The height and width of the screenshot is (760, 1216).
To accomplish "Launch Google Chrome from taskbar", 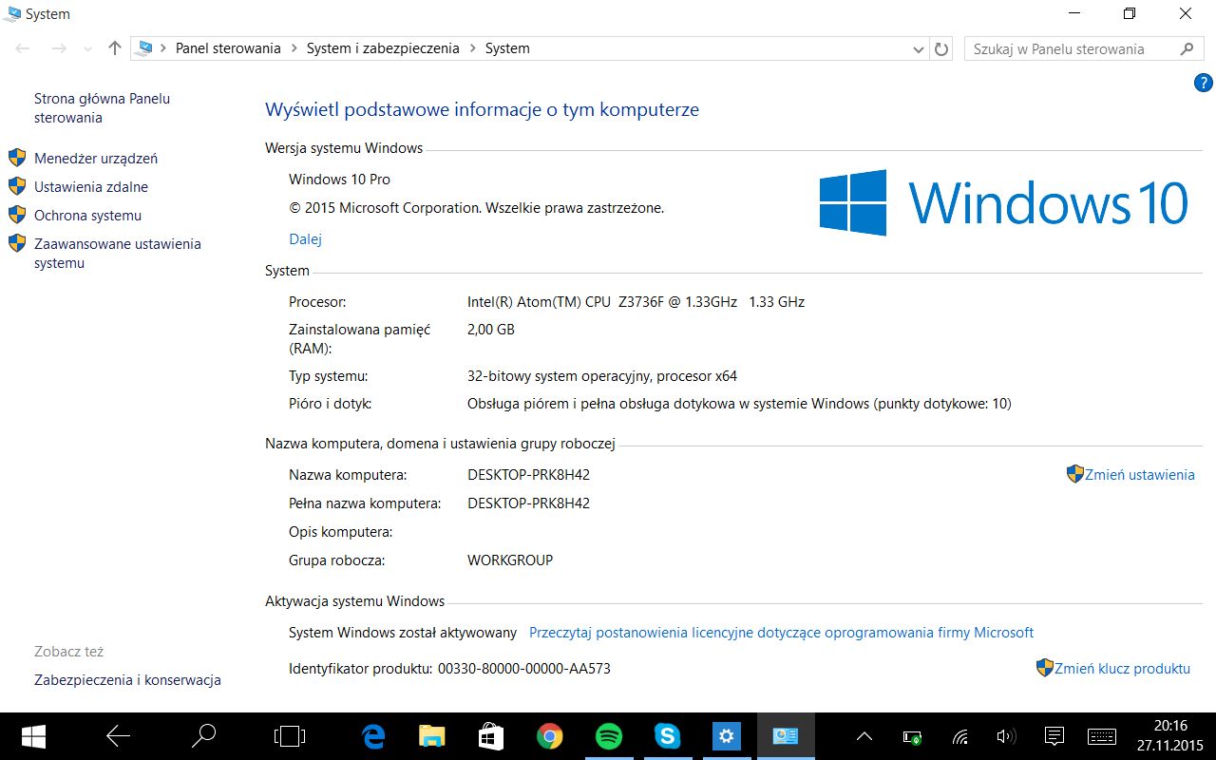I will (549, 736).
